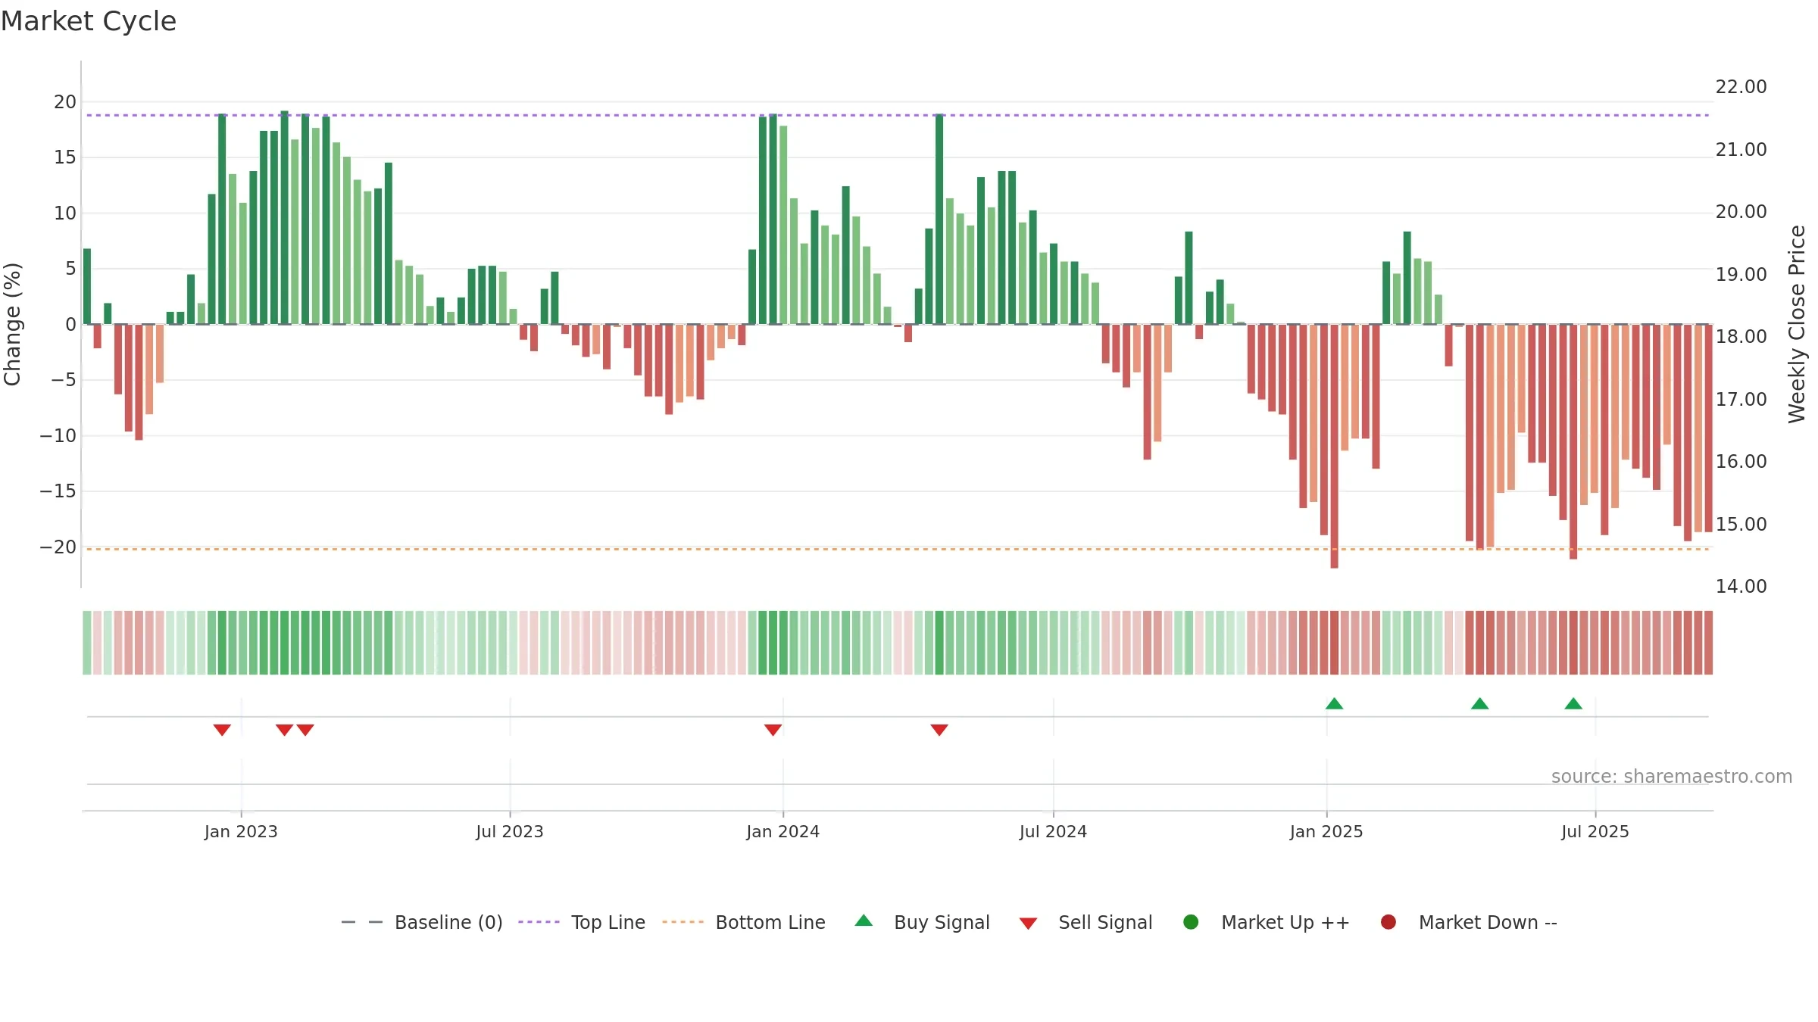This screenshot has width=1818, height=1022.
Task: Click the Jul 2025 axis label
Action: [1595, 832]
